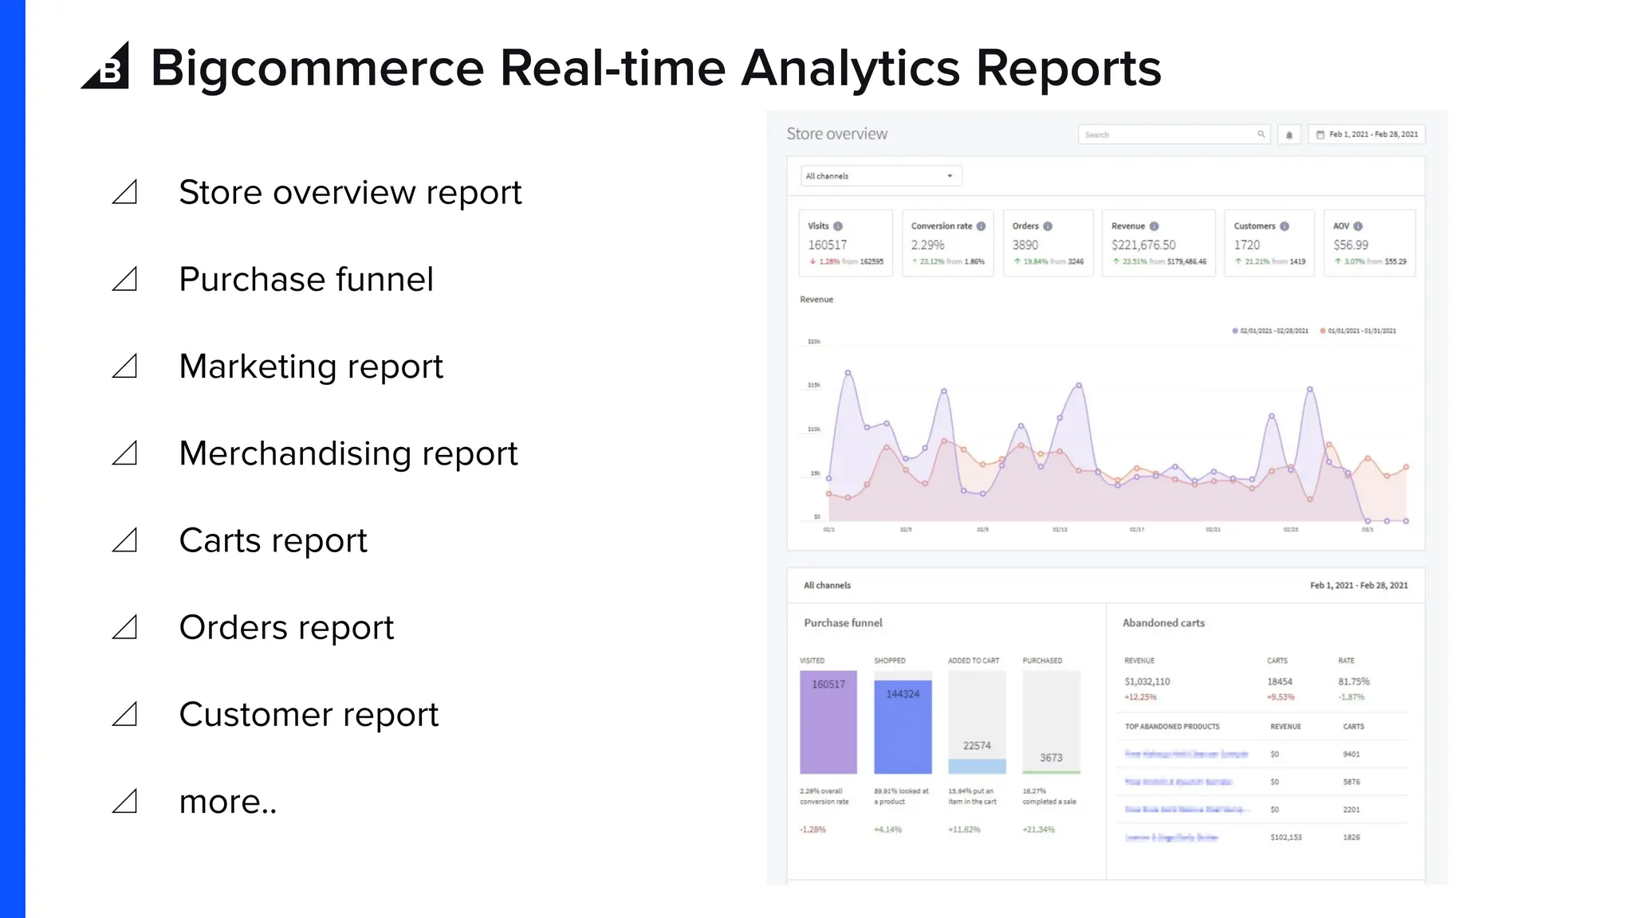Click the blue Shopped funnel bar 144324
1633x918 pixels.
pyautogui.click(x=903, y=727)
